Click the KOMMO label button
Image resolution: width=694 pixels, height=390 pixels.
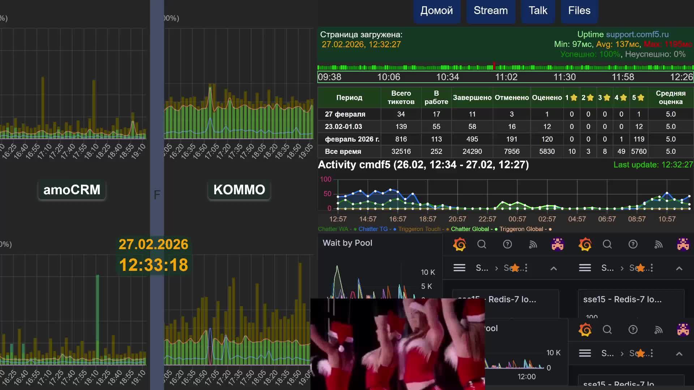coord(239,190)
